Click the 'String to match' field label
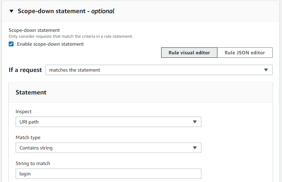The width and height of the screenshot is (282, 182). (x=33, y=164)
